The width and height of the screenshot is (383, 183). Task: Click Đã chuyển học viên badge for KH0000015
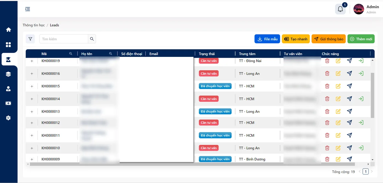(x=215, y=86)
